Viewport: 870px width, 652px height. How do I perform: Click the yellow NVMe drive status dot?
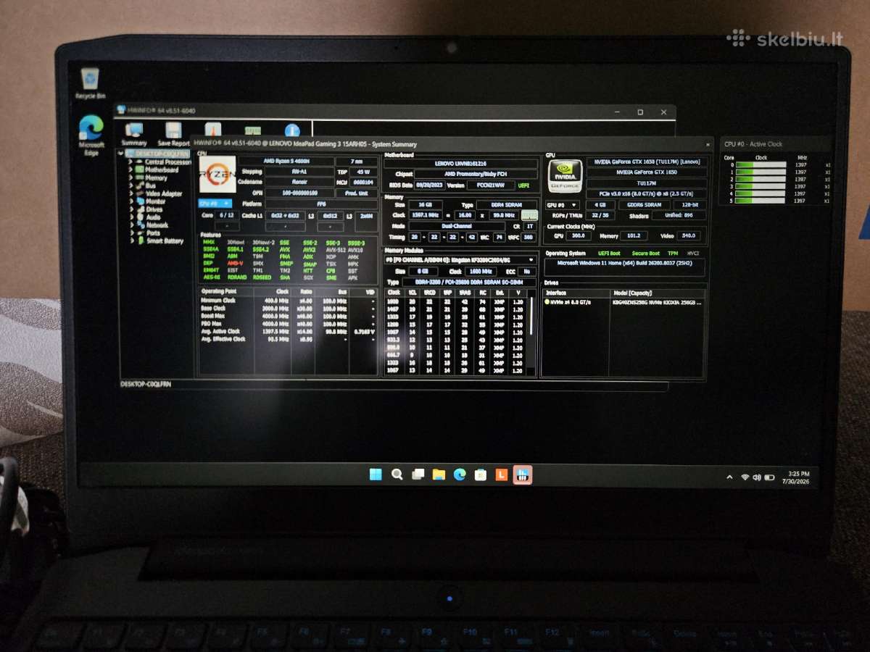coord(547,301)
